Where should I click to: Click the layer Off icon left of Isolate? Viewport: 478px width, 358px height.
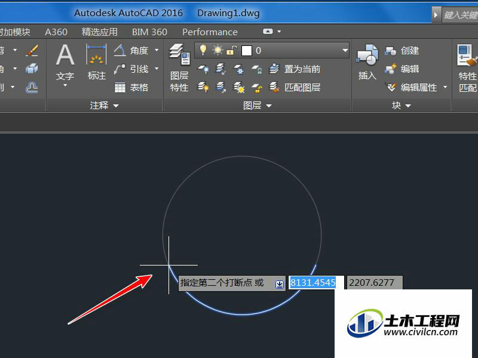pyautogui.click(x=203, y=69)
